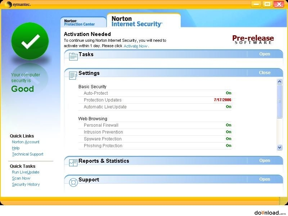Click the settings list scroll up arrow

(x=280, y=82)
